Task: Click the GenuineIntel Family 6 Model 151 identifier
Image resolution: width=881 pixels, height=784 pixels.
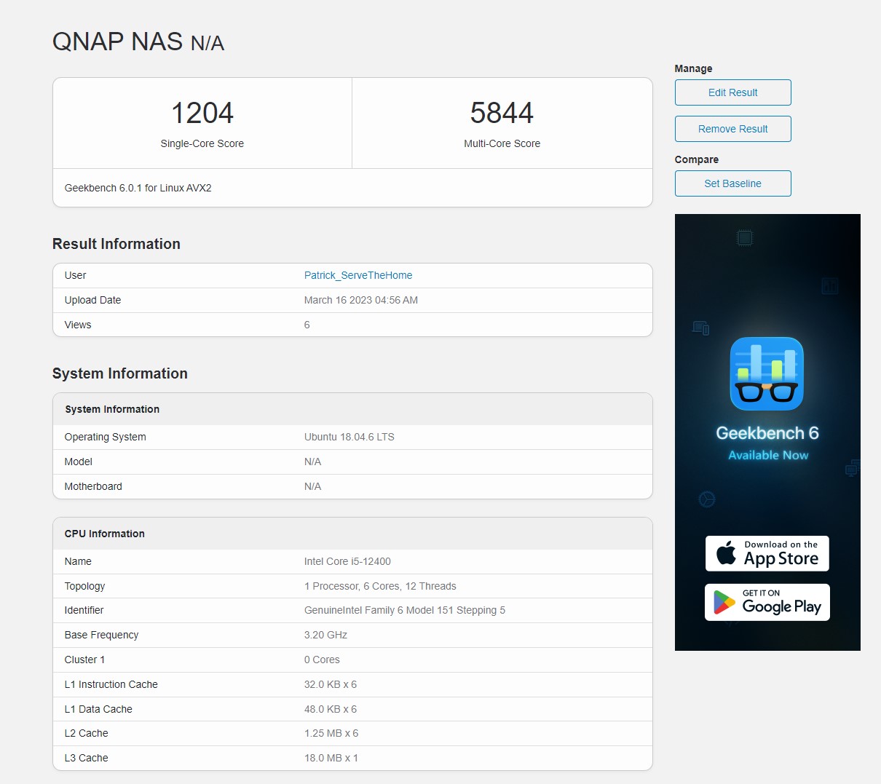Action: pyautogui.click(x=405, y=610)
